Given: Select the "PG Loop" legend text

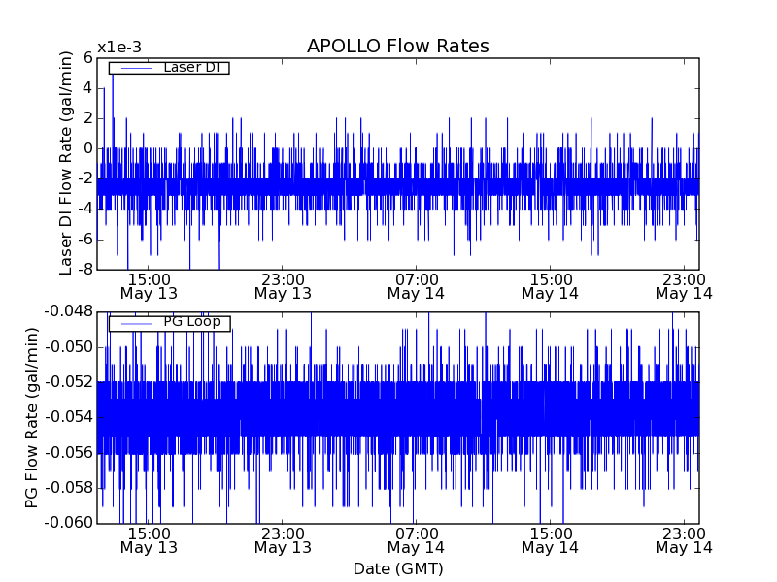Looking at the screenshot, I should point(190,322).
